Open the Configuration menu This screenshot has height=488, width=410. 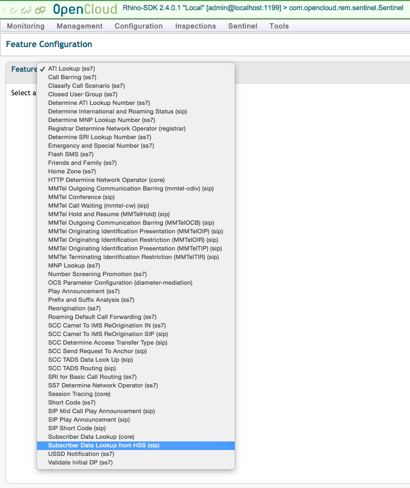tap(138, 26)
